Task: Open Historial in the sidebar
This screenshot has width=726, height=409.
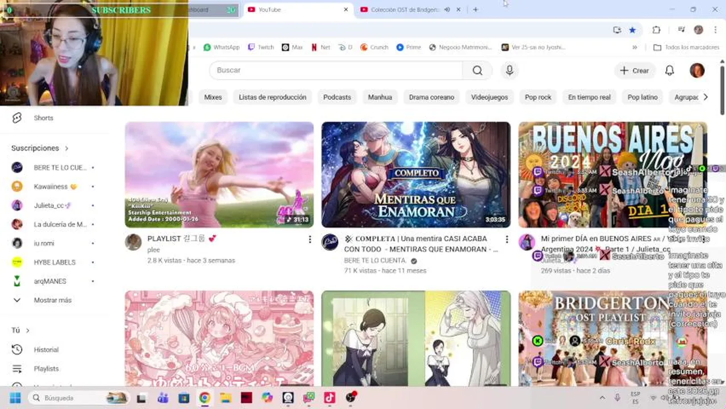Action: pyautogui.click(x=45, y=349)
